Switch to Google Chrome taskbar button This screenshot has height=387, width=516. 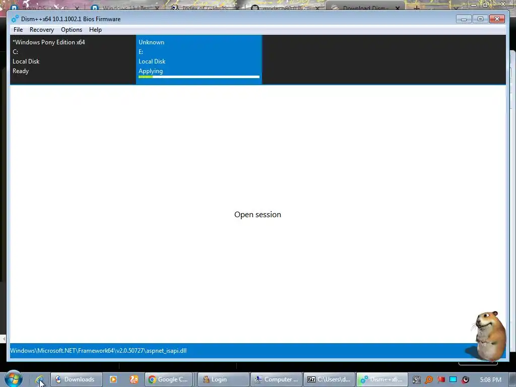pos(169,379)
